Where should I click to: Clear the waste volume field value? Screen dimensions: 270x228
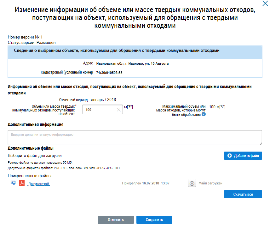118,110
